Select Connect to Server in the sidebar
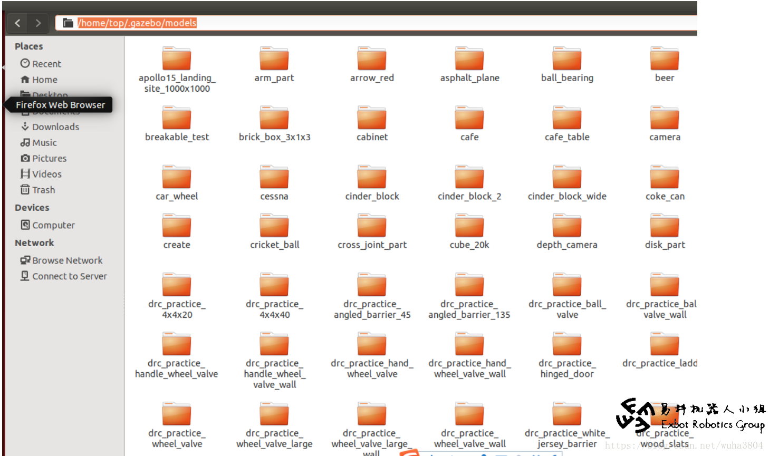 pyautogui.click(x=64, y=276)
